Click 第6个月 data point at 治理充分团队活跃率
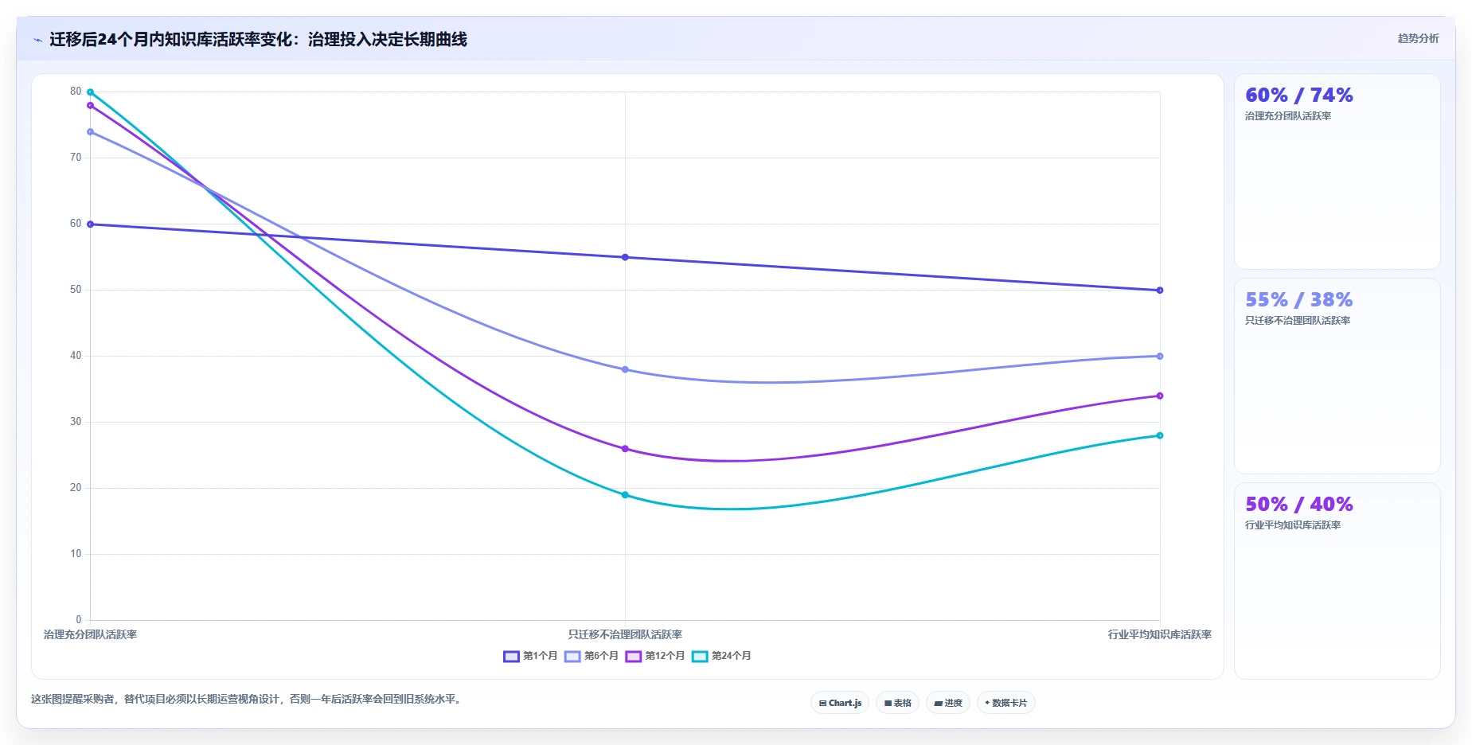Screen dimensions: 1472x745 [x=90, y=132]
